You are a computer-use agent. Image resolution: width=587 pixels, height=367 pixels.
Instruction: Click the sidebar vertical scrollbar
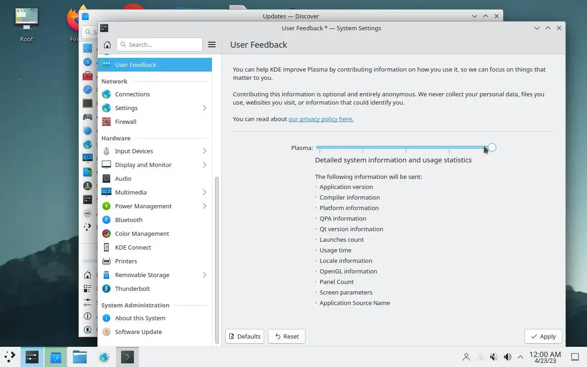click(x=217, y=260)
